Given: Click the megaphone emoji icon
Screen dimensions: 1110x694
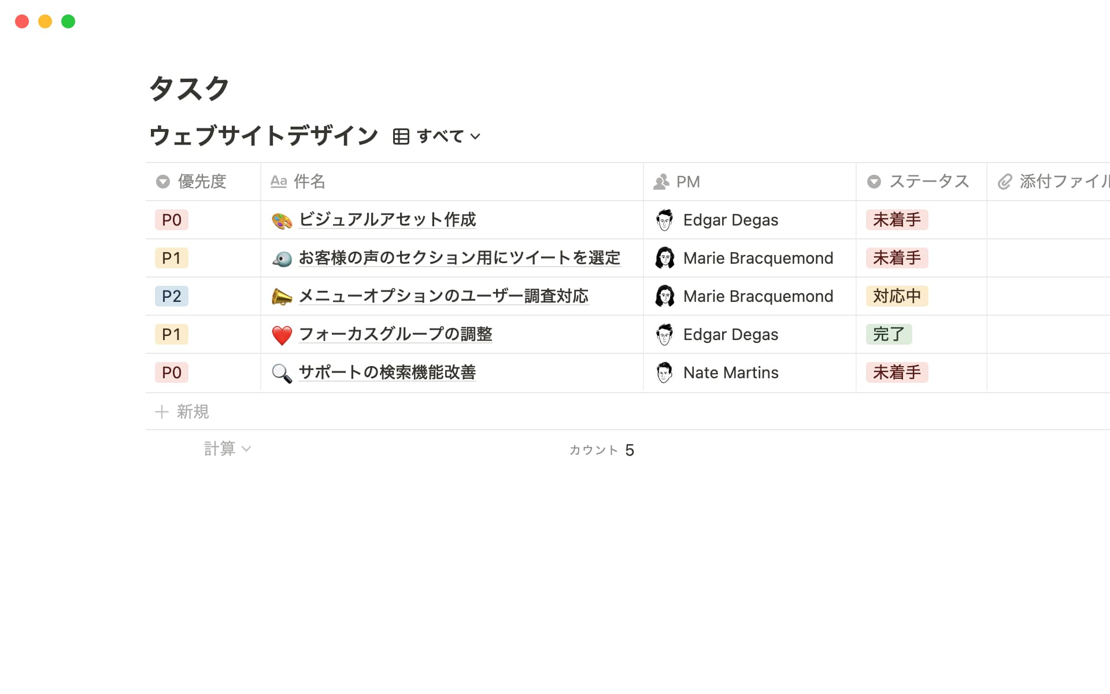Looking at the screenshot, I should pyautogui.click(x=282, y=297).
